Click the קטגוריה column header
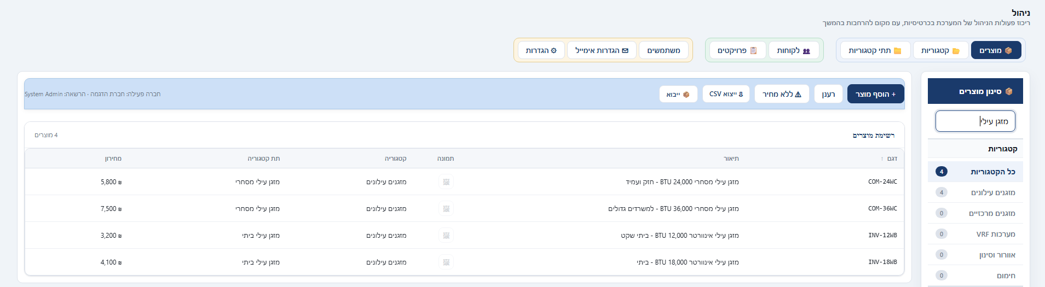Image resolution: width=1045 pixels, height=287 pixels. coord(395,159)
